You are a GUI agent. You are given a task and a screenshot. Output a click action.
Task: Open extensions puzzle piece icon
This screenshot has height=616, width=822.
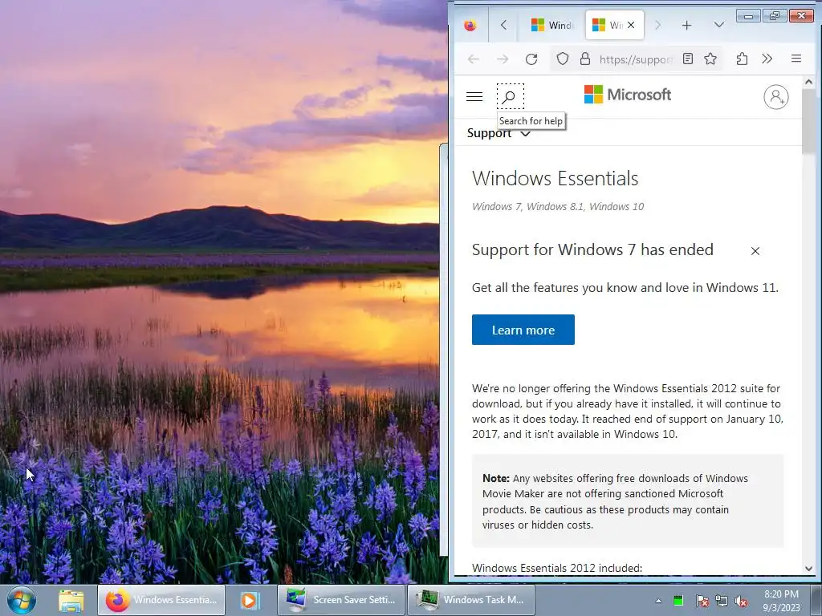click(742, 59)
